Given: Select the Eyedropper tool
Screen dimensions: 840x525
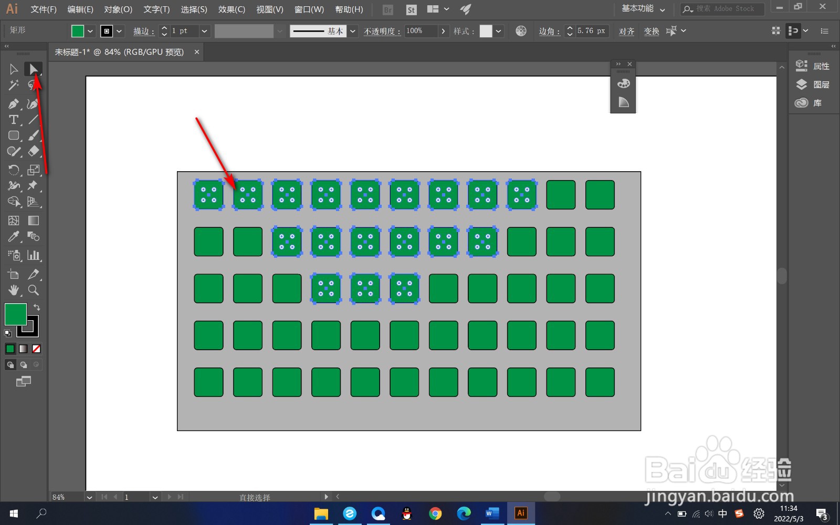Looking at the screenshot, I should [14, 236].
